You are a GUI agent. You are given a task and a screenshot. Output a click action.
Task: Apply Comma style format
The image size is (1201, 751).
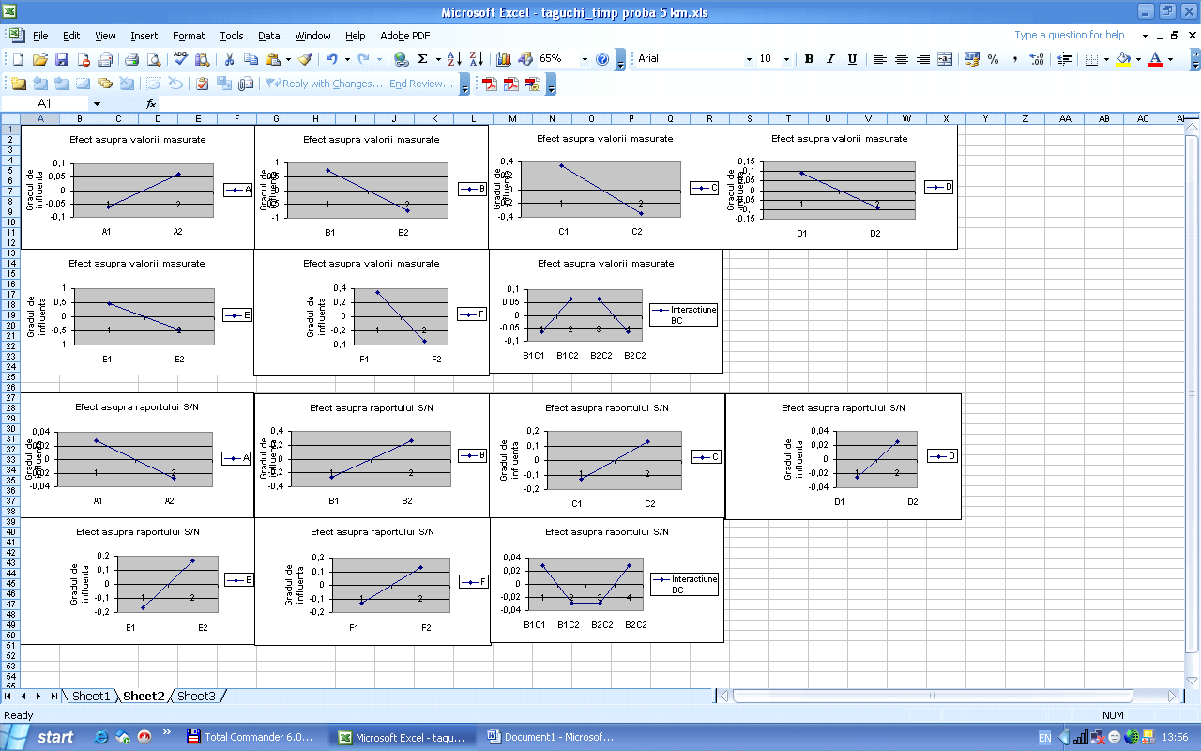pos(1015,59)
